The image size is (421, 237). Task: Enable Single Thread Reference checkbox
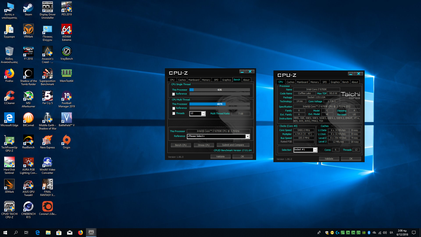point(174,94)
